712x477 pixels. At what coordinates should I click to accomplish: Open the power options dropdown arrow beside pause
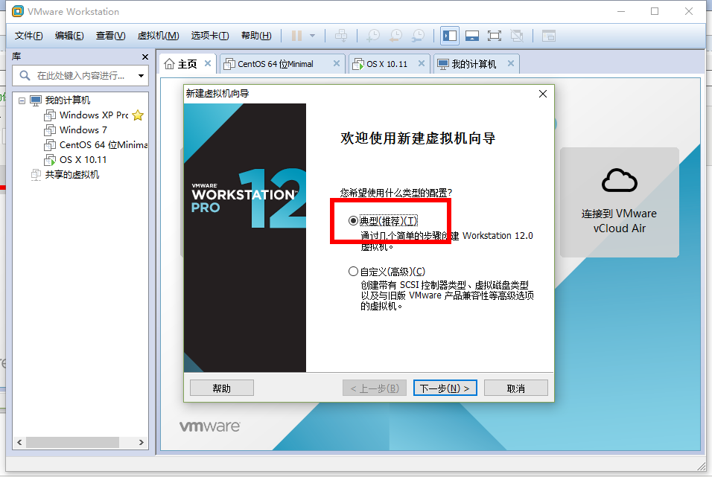312,36
